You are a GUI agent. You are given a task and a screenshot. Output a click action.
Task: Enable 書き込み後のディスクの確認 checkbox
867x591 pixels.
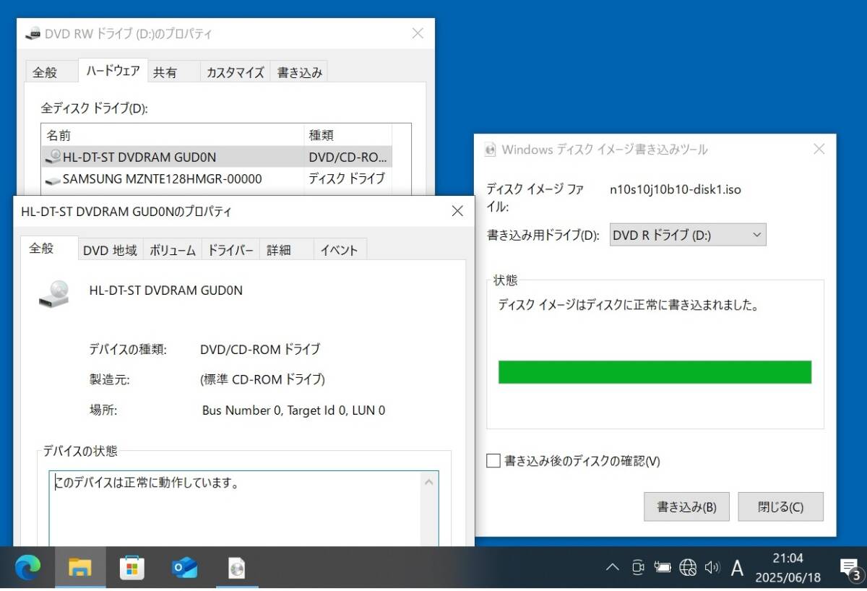pyautogui.click(x=493, y=461)
